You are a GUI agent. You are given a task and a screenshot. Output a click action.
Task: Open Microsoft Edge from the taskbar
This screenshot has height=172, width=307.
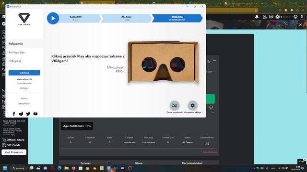pyautogui.click(x=59, y=168)
